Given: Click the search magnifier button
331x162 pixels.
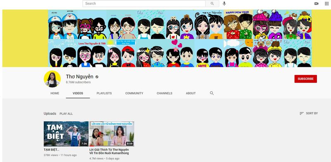Looking at the screenshot, I should 212,4.
